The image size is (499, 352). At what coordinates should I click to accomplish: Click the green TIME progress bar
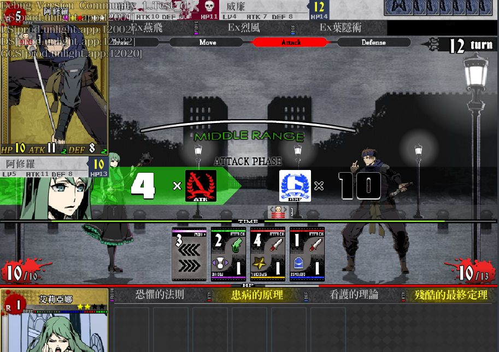click(x=248, y=221)
